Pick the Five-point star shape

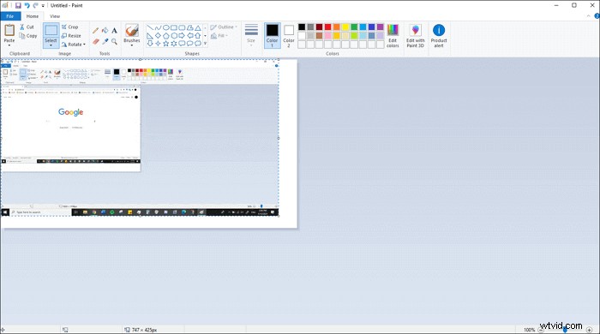pyautogui.click(x=166, y=44)
